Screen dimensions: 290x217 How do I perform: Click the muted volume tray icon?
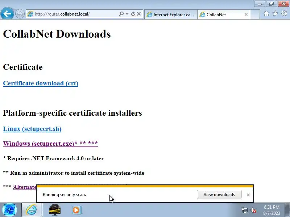[x=253, y=210]
